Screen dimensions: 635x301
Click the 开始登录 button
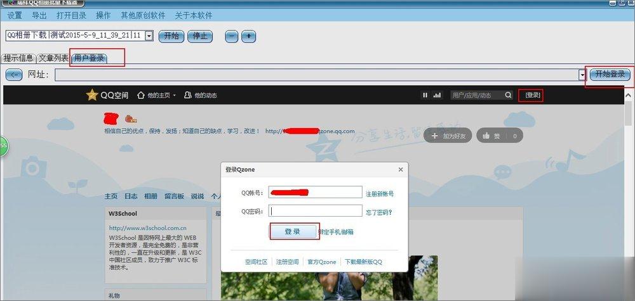point(610,74)
